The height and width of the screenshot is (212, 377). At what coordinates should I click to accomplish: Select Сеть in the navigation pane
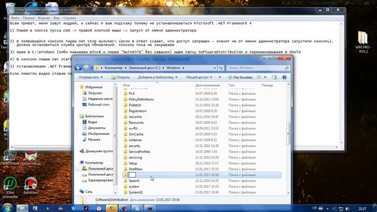89,192
